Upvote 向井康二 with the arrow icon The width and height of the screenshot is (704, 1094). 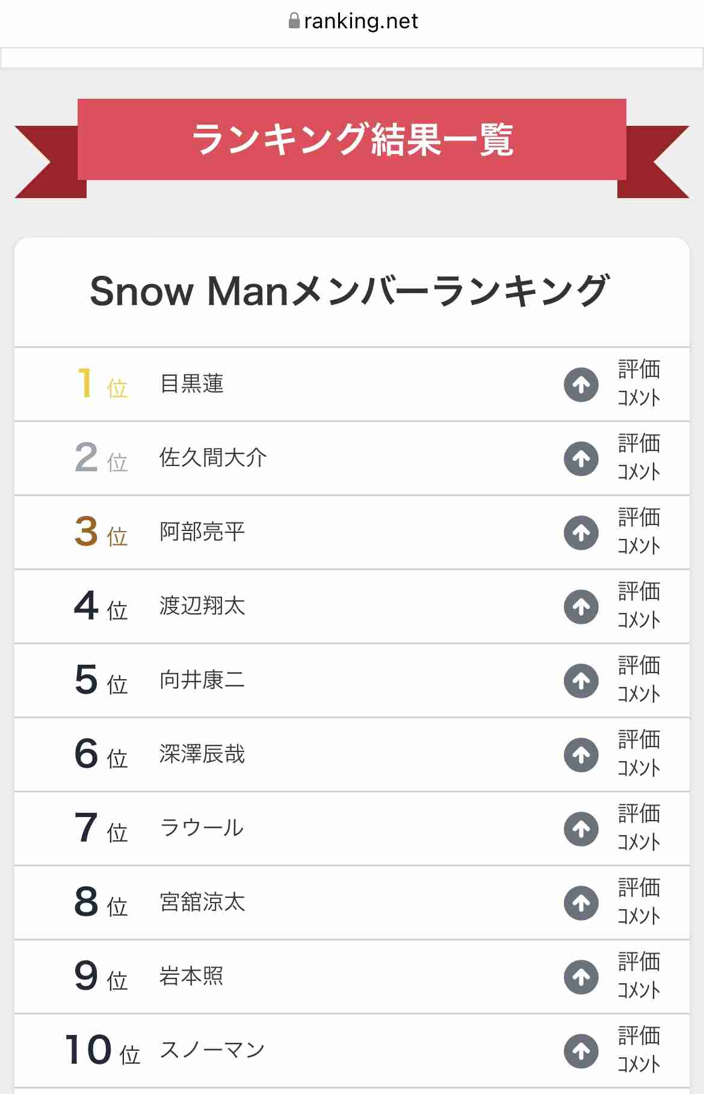pyautogui.click(x=581, y=680)
